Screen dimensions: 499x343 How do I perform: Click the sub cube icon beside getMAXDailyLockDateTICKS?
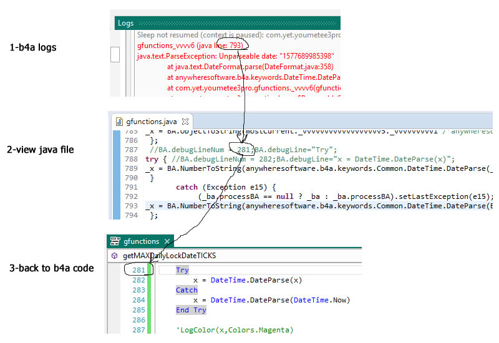click(x=114, y=256)
